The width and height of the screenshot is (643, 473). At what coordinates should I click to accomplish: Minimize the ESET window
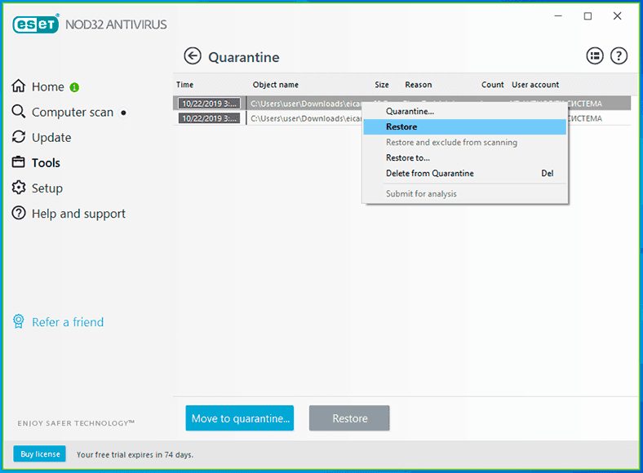[558, 16]
